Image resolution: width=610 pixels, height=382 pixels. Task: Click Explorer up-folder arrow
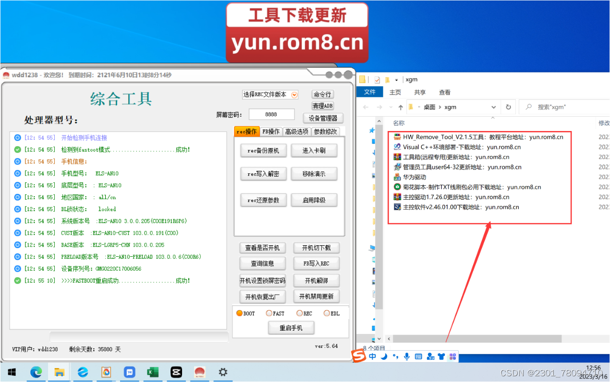[401, 107]
